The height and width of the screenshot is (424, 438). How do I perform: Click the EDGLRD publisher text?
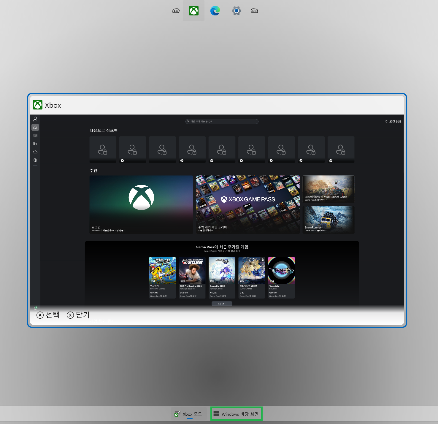tap(273, 289)
